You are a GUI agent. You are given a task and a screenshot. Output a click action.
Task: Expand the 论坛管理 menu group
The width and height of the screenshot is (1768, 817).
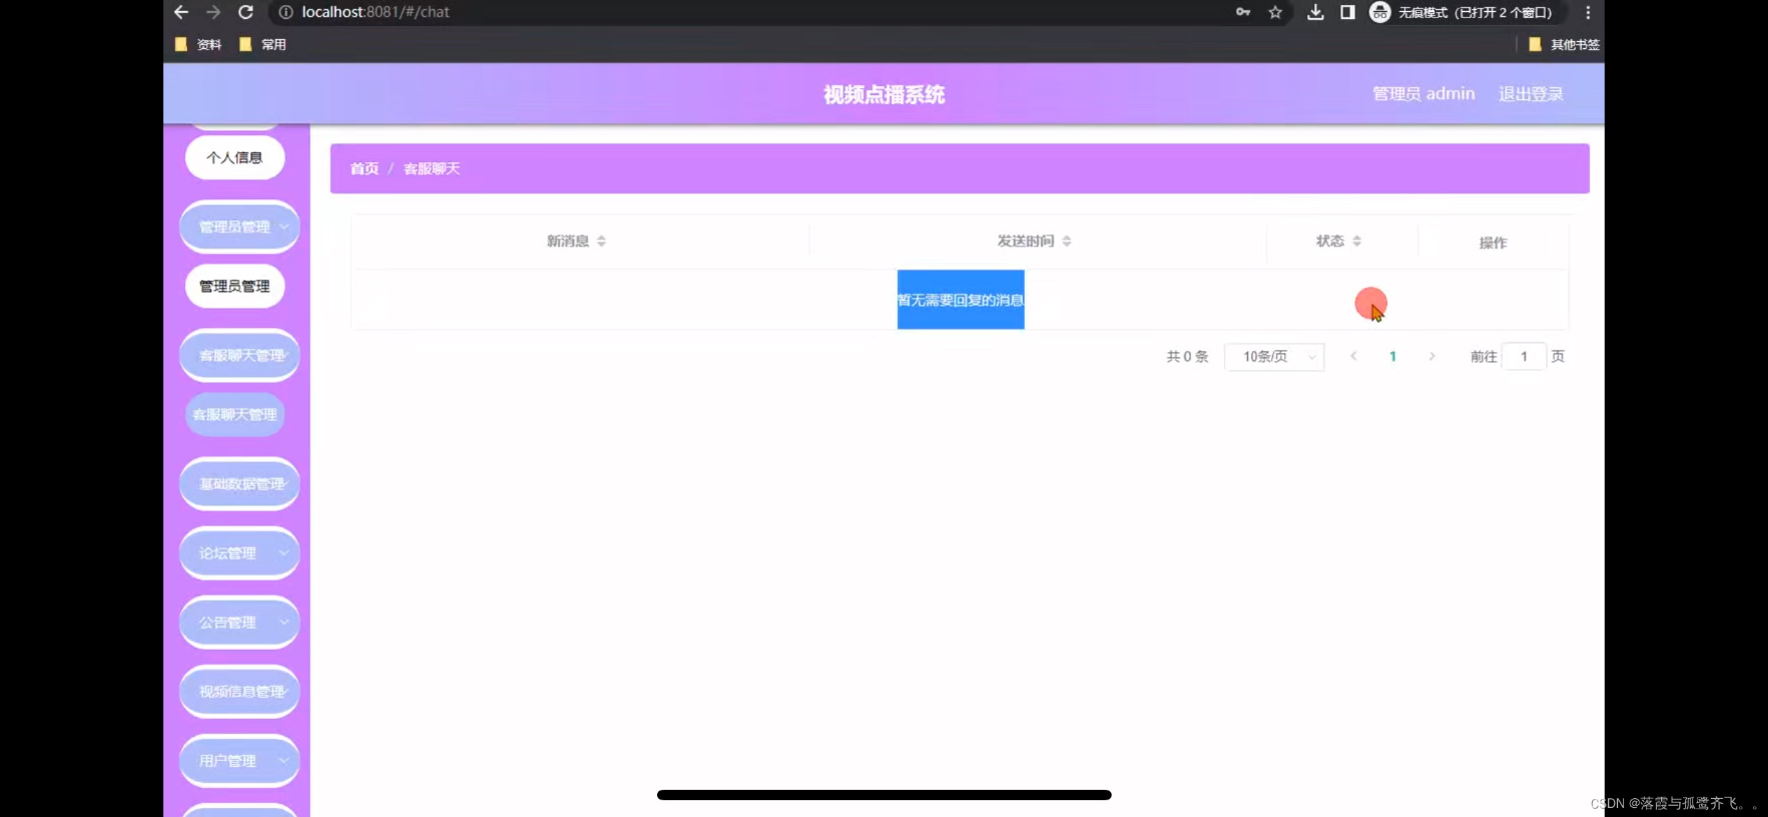tap(240, 553)
